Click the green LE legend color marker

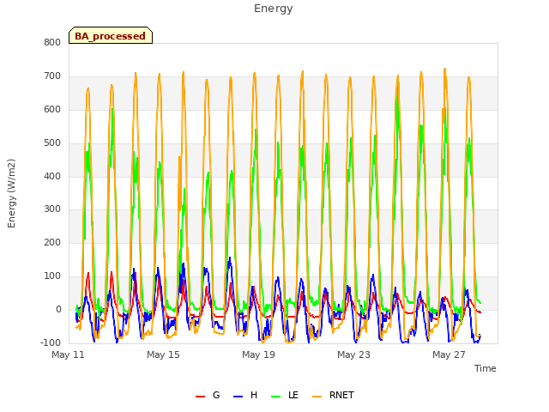[x=276, y=397]
